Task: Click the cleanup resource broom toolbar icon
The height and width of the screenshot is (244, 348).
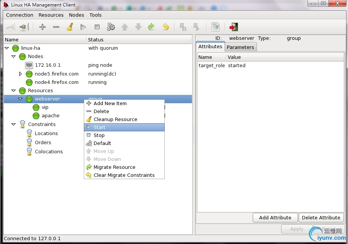Action: (70, 27)
